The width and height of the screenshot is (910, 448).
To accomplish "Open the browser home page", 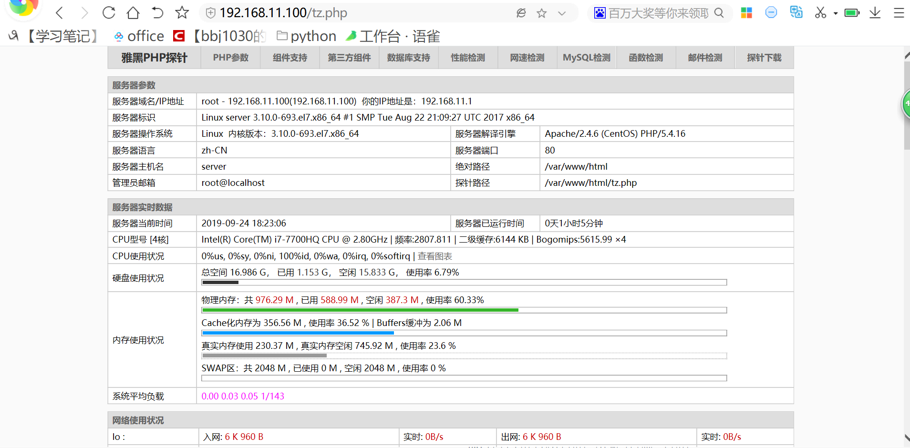I will pos(133,13).
